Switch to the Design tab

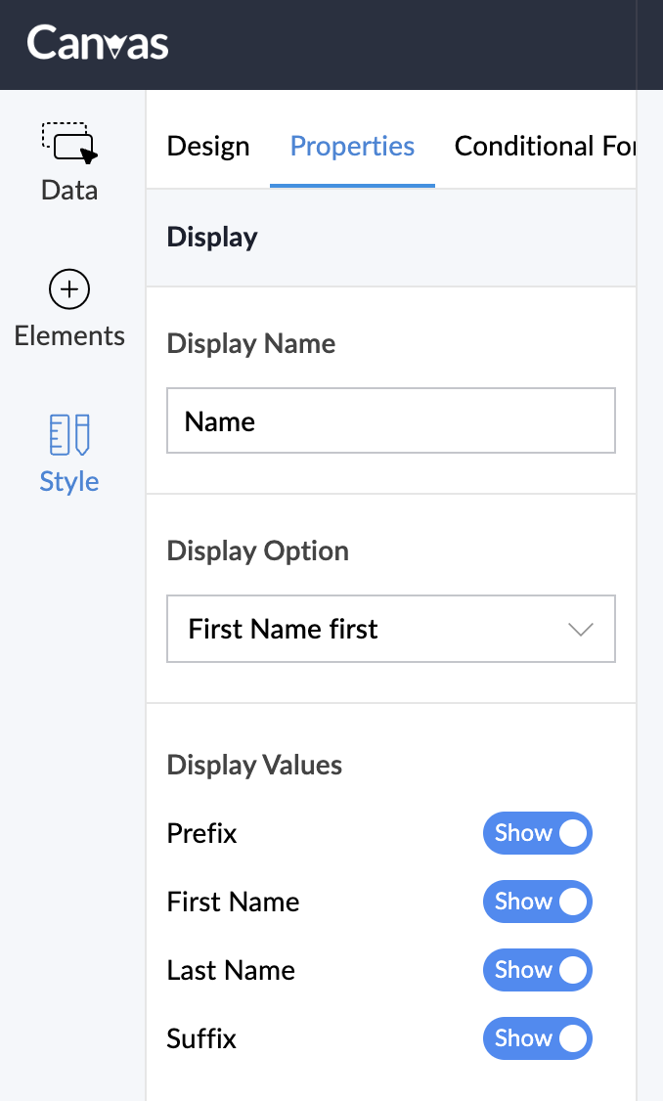pyautogui.click(x=208, y=147)
